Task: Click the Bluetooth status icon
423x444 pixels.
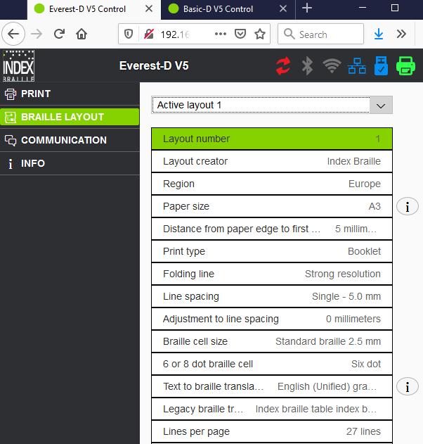Action: click(x=307, y=66)
